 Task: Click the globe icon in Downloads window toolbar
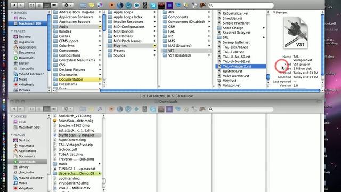[120, 109]
